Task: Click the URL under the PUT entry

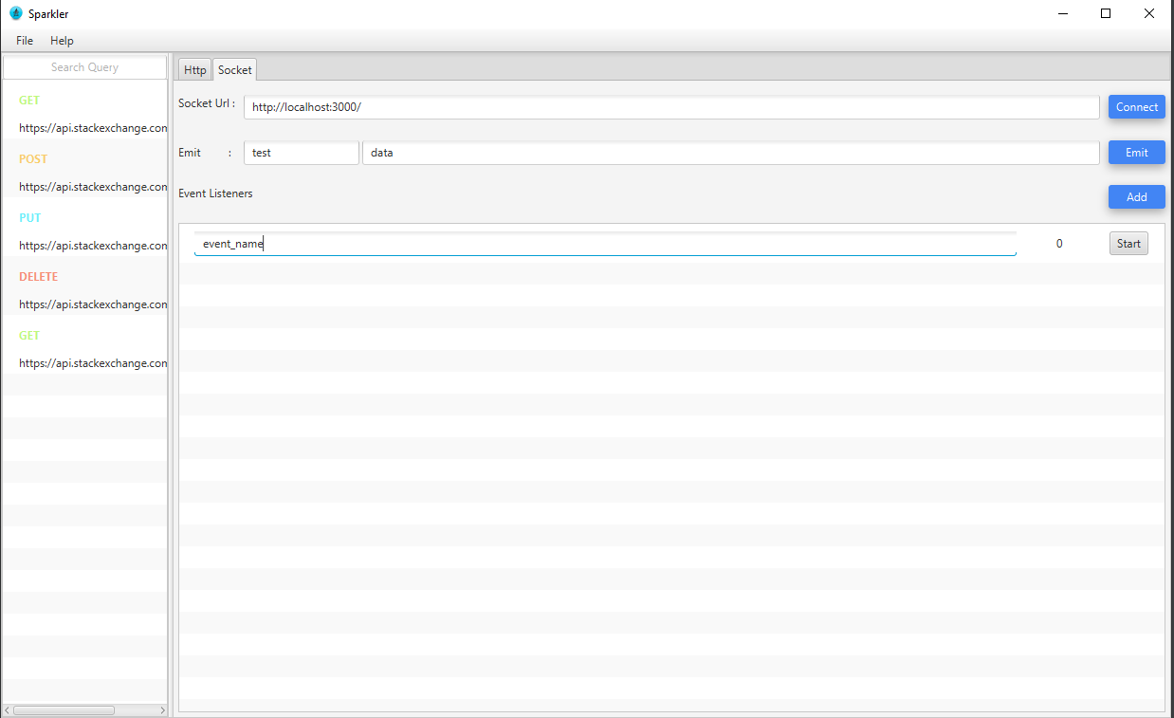Action: pos(93,246)
